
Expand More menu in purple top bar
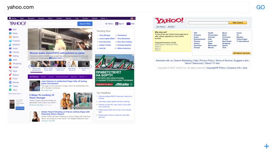tap(104, 18)
